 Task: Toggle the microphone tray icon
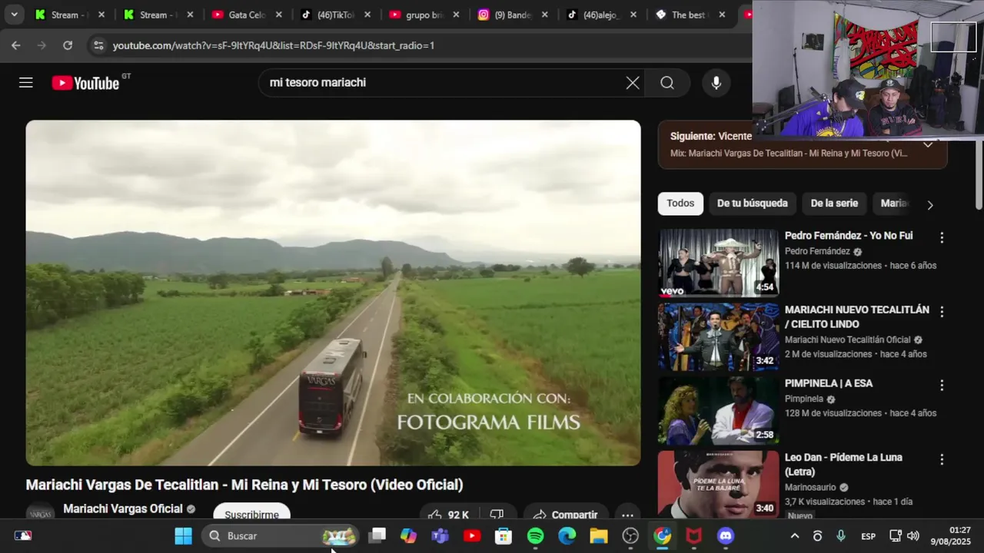point(841,535)
